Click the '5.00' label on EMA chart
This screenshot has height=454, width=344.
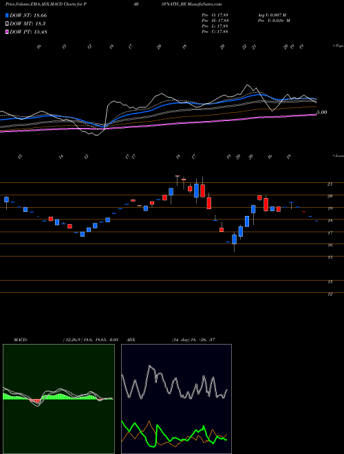coord(322,112)
